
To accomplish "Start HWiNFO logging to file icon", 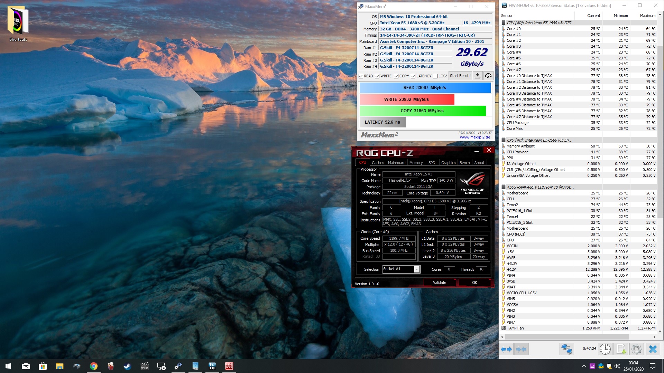I will tap(621, 349).
